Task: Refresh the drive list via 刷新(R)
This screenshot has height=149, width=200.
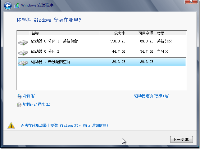Action: [x=29, y=96]
